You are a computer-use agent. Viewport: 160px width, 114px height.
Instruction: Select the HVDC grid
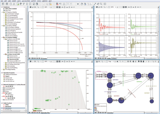(x=7, y=105)
